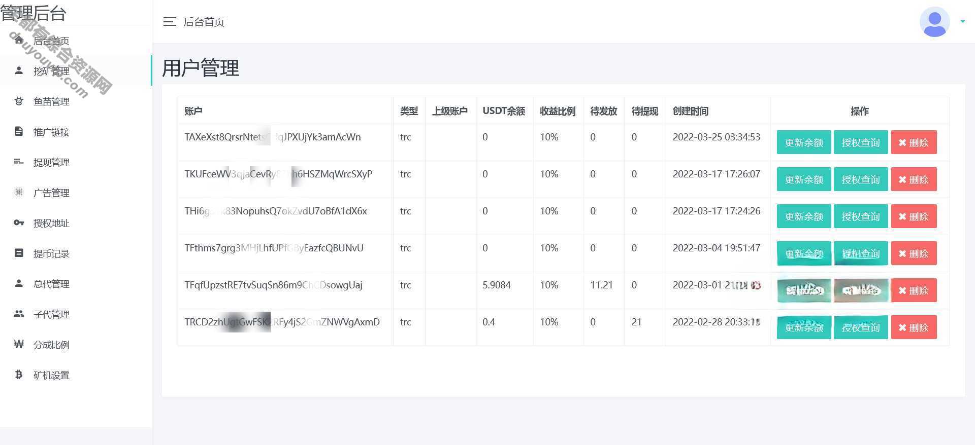Click the document icon beside 推广链接
Viewport: 975px width, 445px height.
pyautogui.click(x=19, y=131)
